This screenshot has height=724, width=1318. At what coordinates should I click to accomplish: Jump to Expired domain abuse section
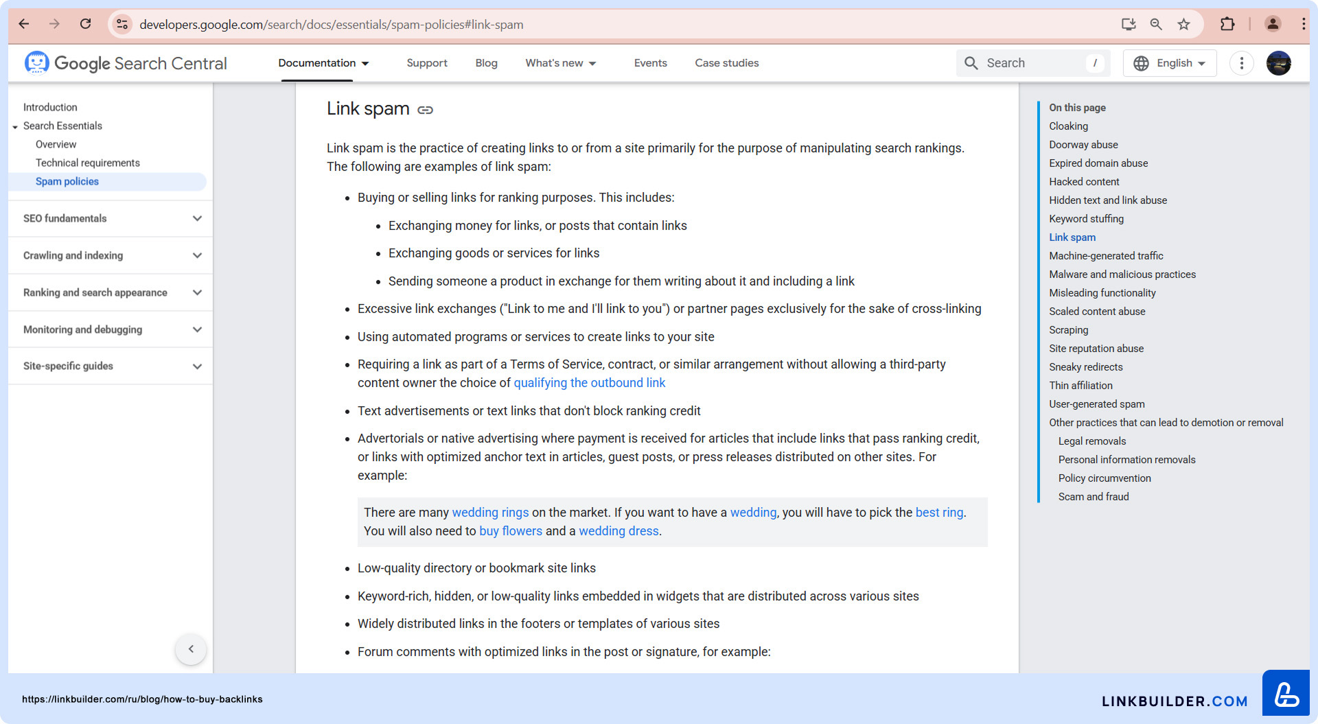coord(1098,163)
